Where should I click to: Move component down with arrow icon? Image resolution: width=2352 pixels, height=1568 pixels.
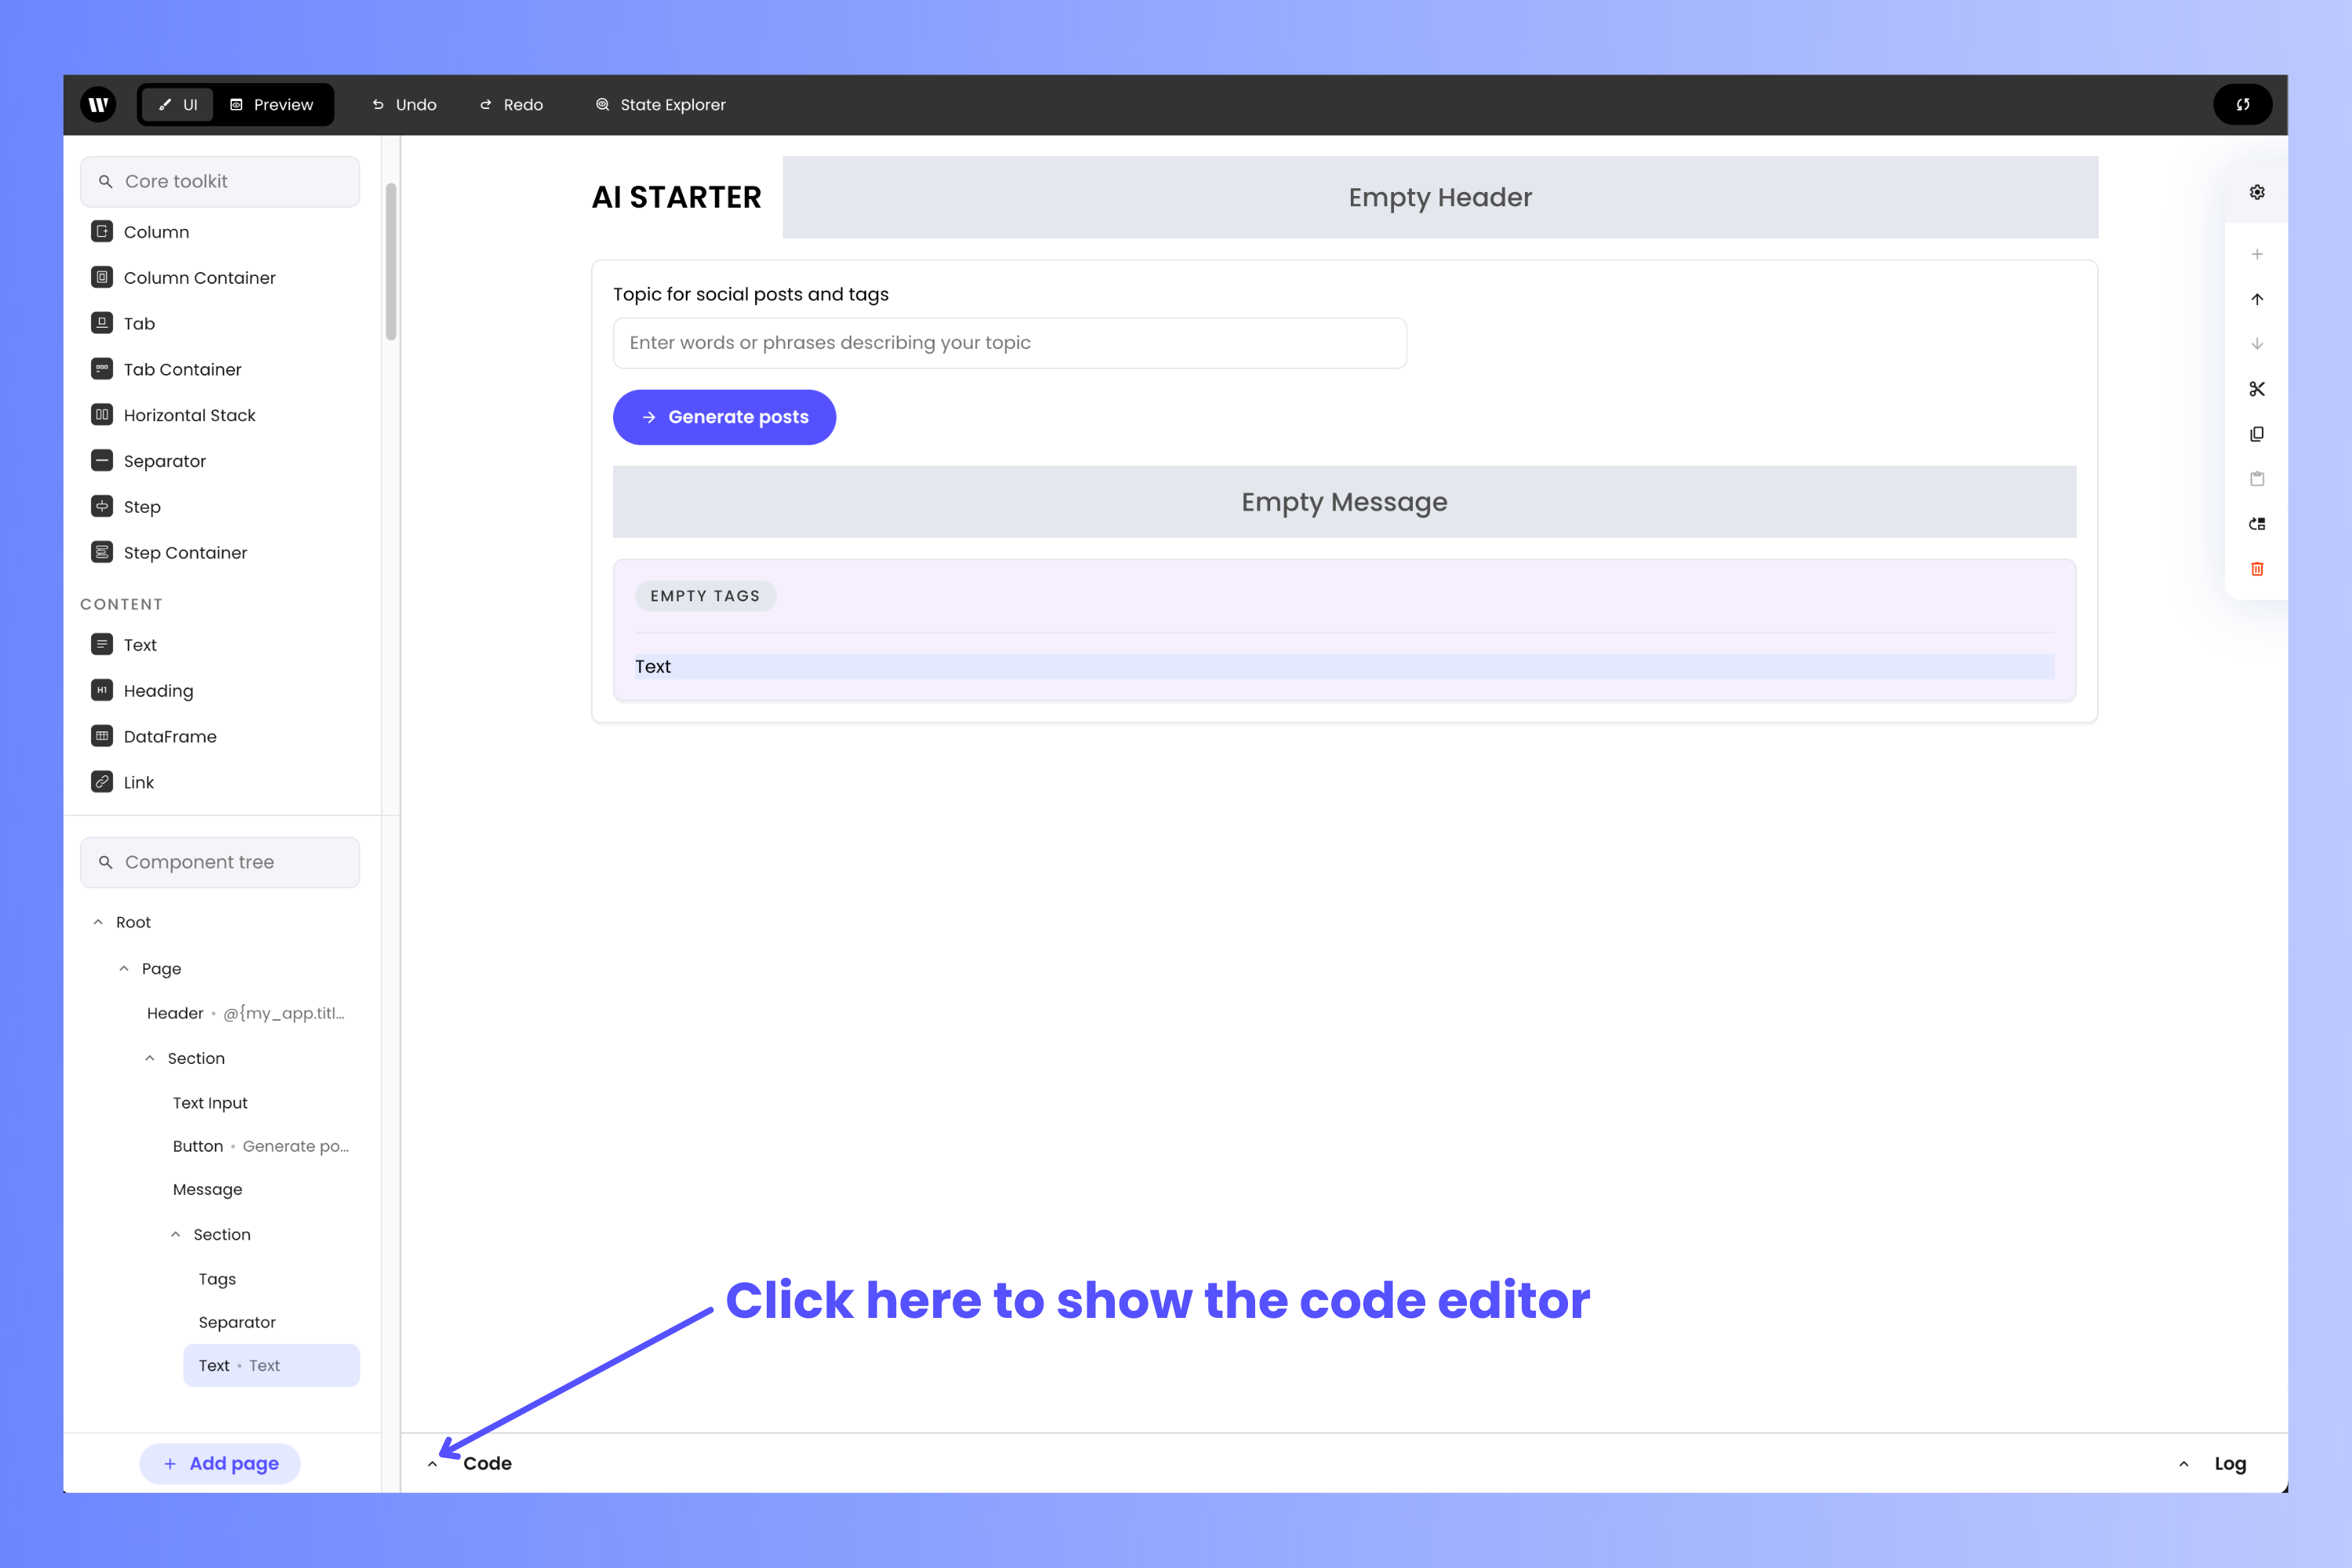click(2257, 344)
